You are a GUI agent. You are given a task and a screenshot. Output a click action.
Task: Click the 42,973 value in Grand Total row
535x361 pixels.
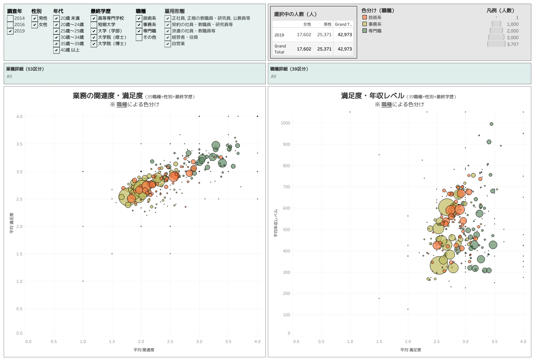(345, 49)
